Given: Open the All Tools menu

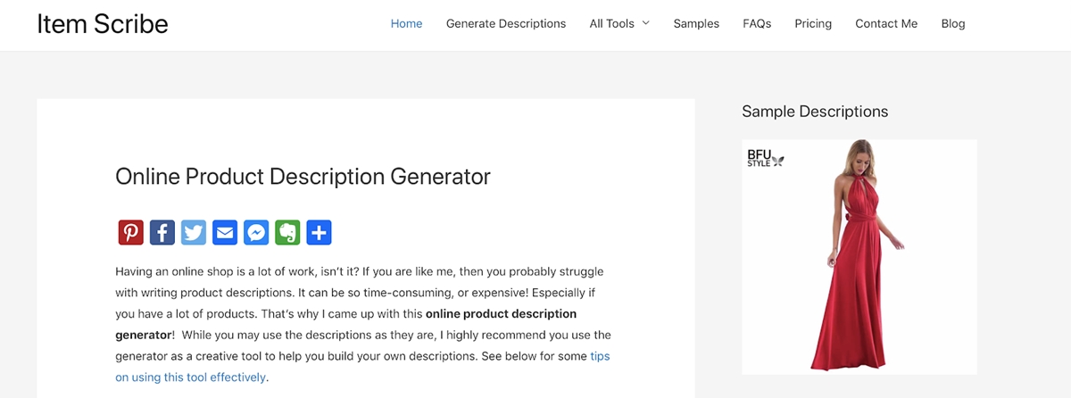Looking at the screenshot, I should [x=619, y=23].
